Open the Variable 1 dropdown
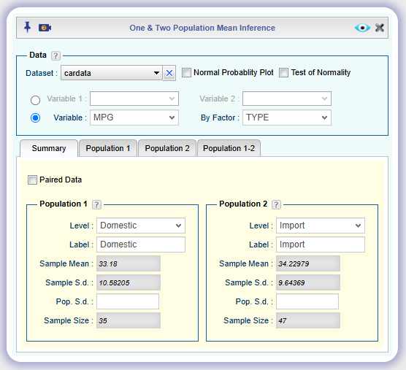 coord(134,99)
